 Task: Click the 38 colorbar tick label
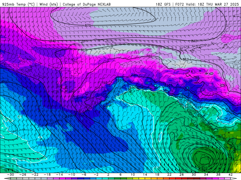218,175
